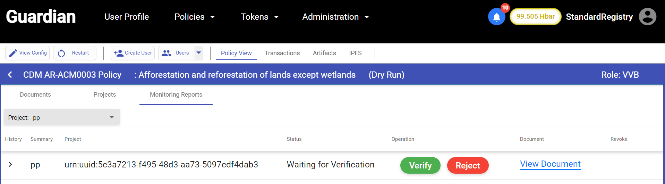This screenshot has width=665, height=184.
Task: Click the View Config pencil icon
Action: tap(13, 53)
